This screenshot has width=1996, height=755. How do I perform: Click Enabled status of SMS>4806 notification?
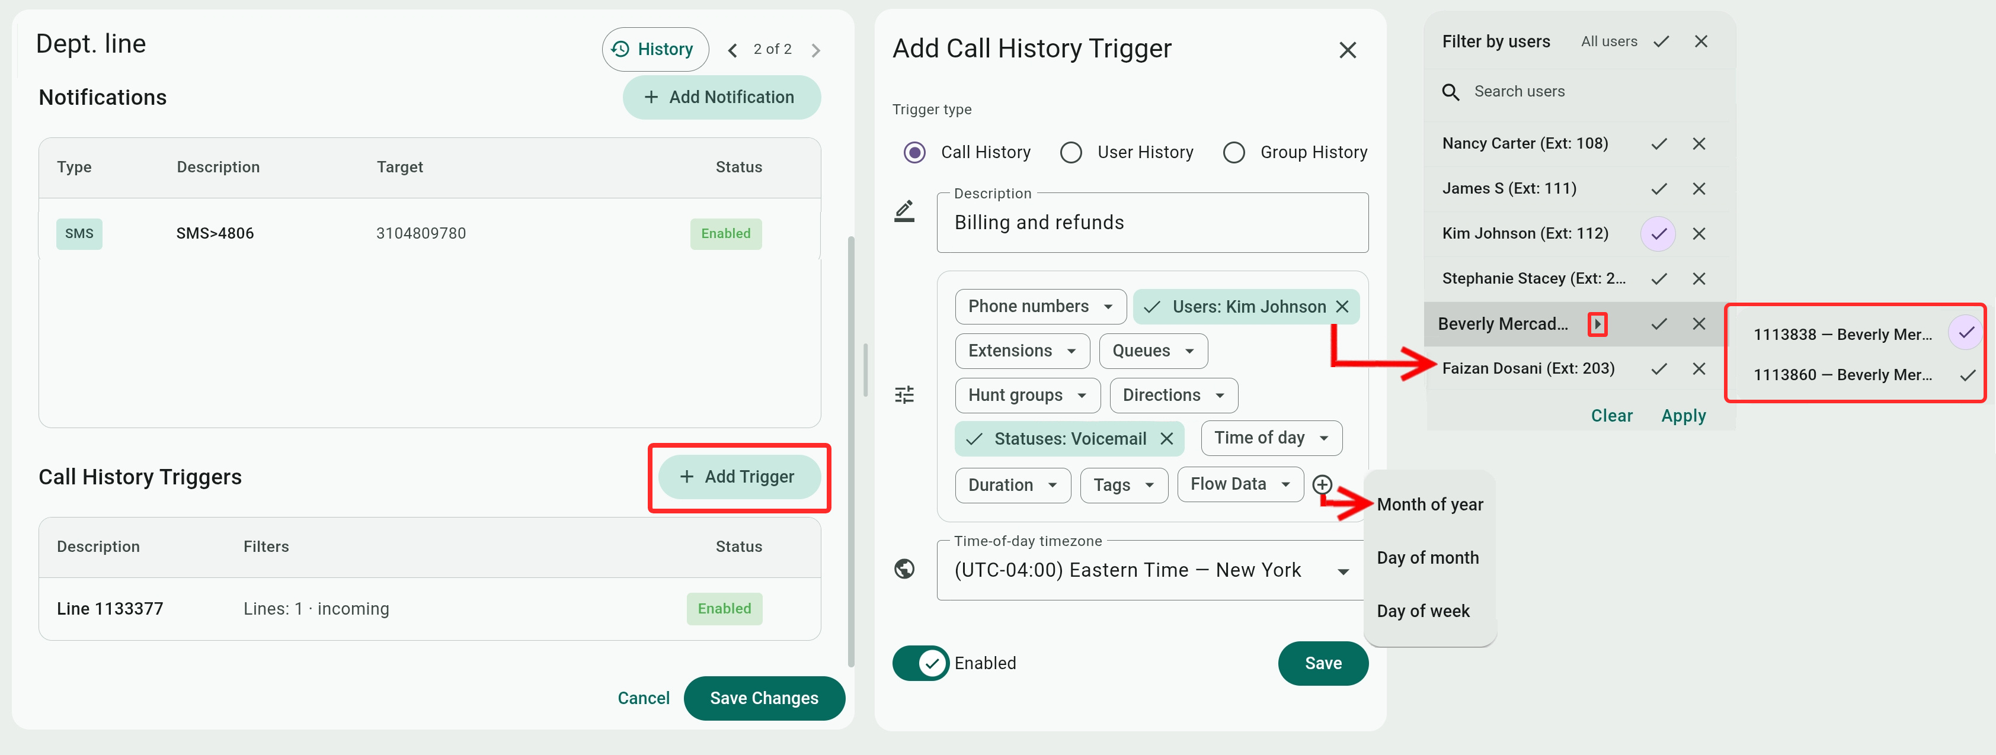pyautogui.click(x=726, y=234)
